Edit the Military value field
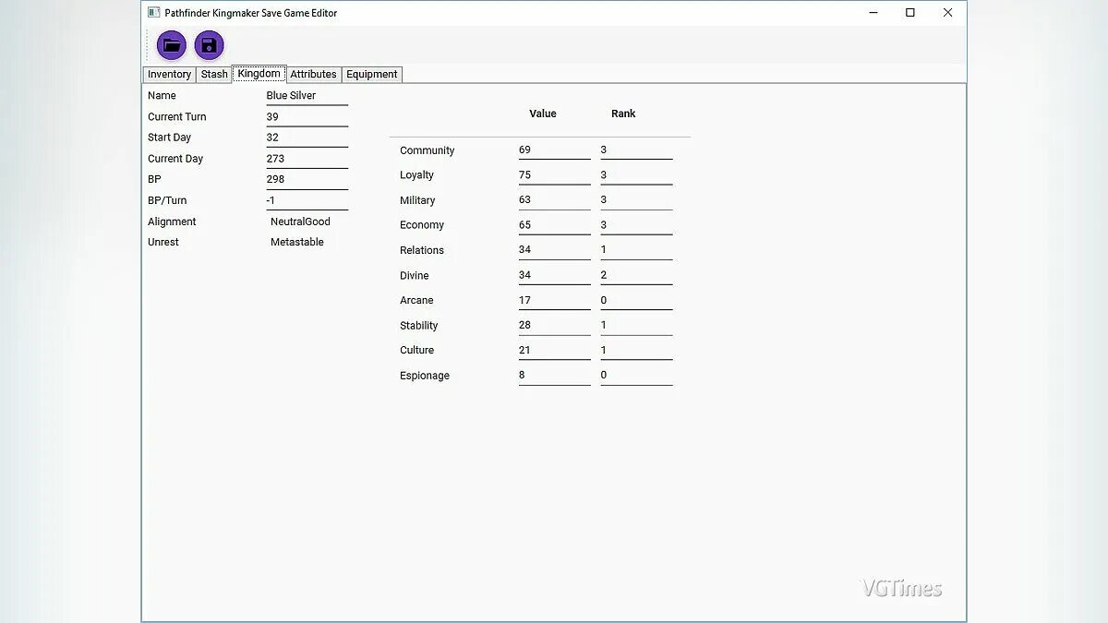 pos(555,200)
